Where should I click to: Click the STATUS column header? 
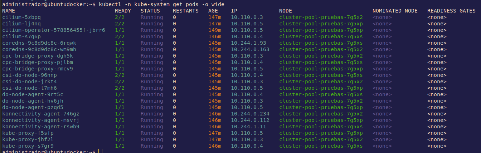click(x=150, y=11)
